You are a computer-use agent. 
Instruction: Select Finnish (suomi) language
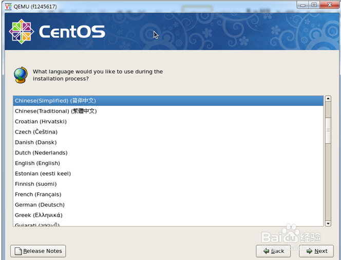click(x=168, y=184)
